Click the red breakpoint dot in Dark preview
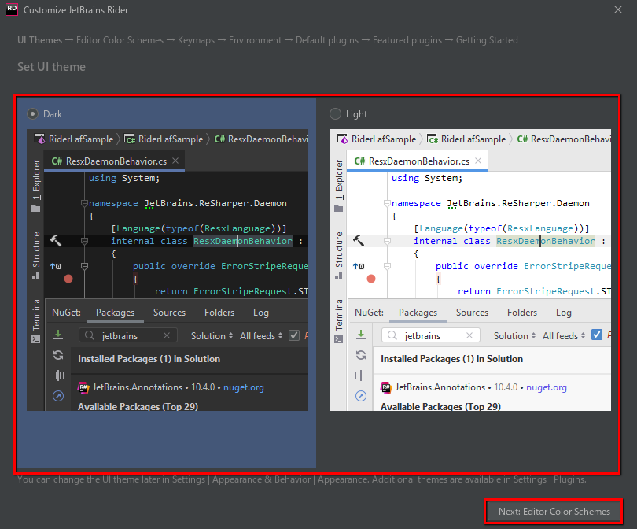 tap(68, 279)
